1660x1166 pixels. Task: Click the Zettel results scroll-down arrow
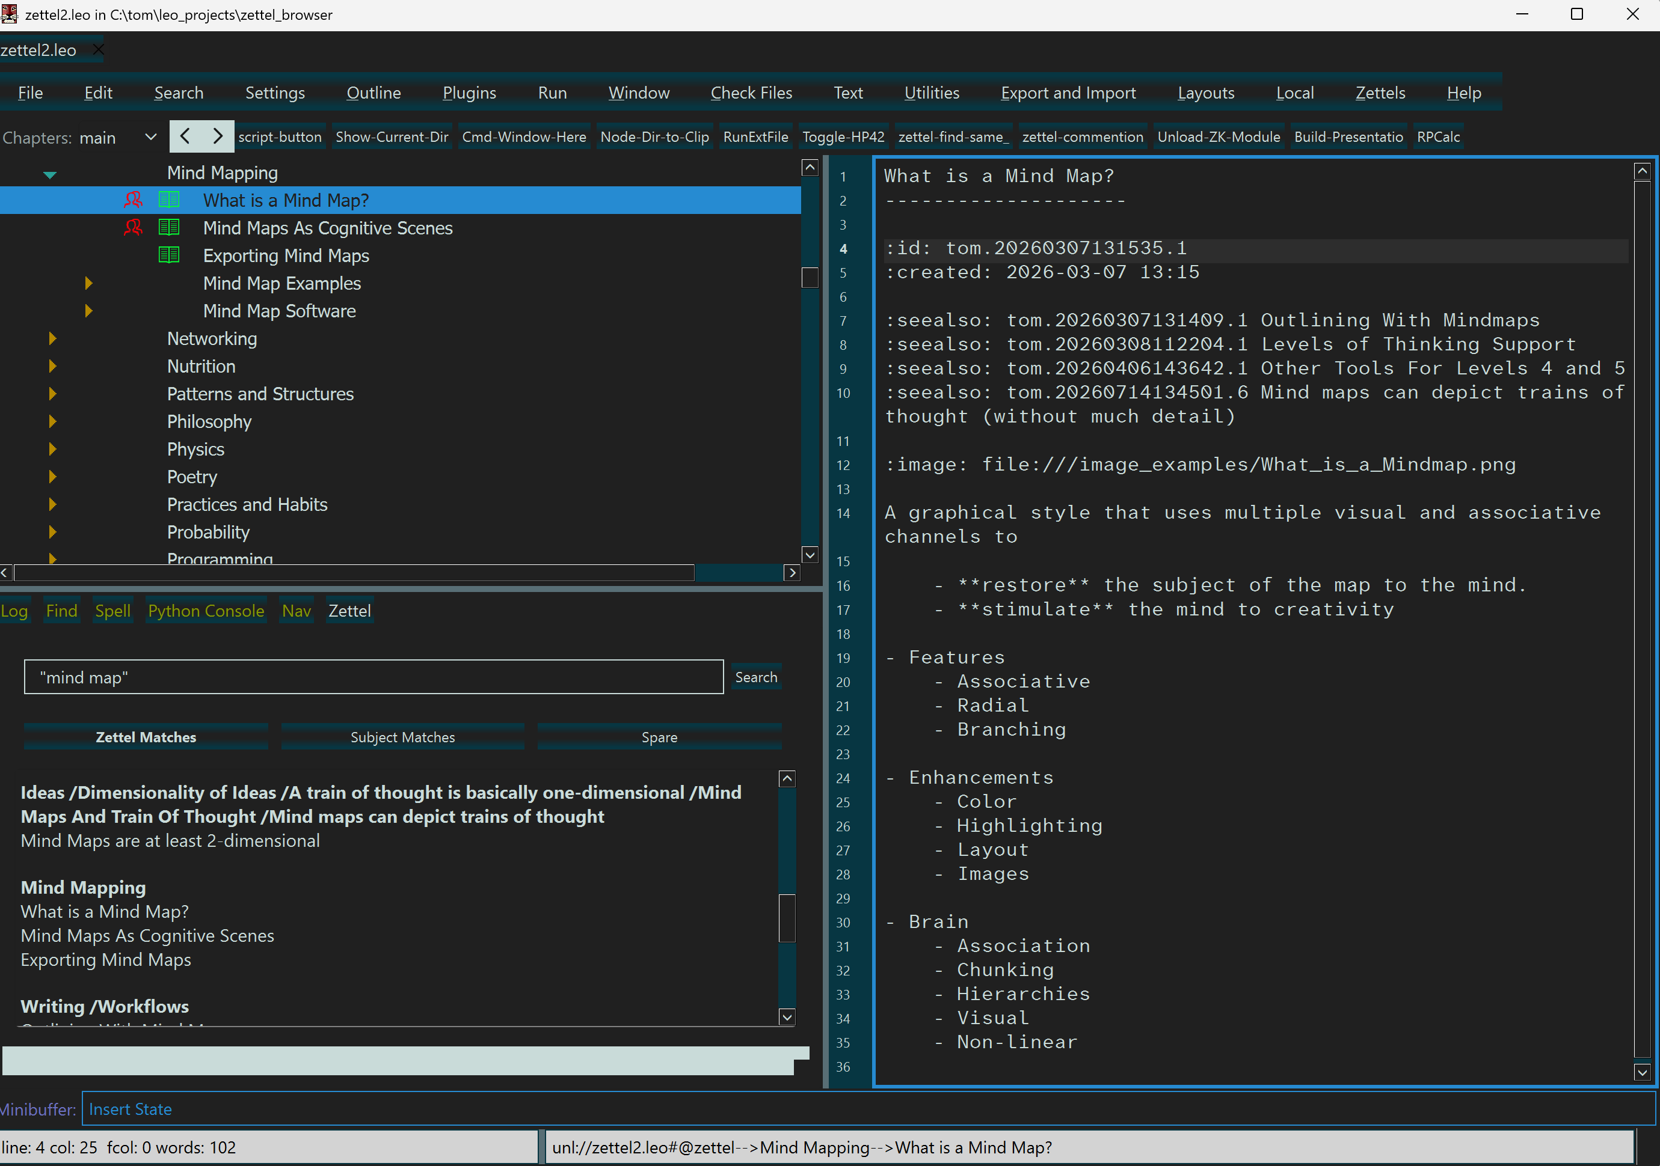pos(787,1017)
